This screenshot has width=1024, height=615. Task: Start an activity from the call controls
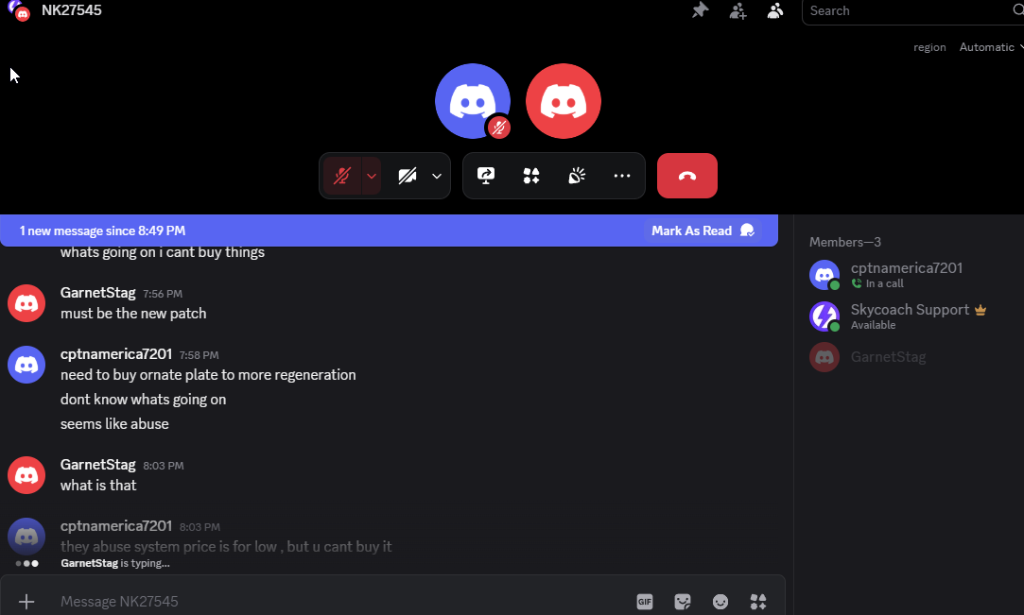pos(531,176)
